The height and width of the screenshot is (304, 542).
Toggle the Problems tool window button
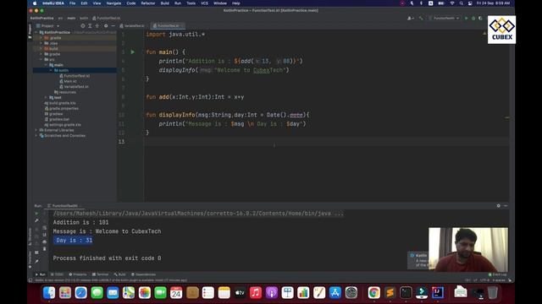pos(78,274)
